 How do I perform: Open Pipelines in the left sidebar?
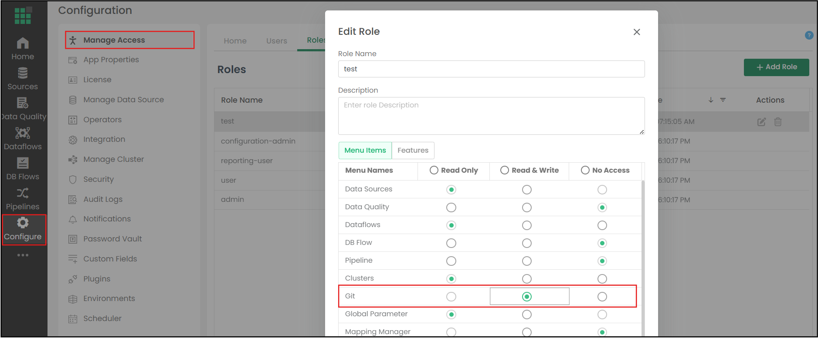click(x=23, y=199)
